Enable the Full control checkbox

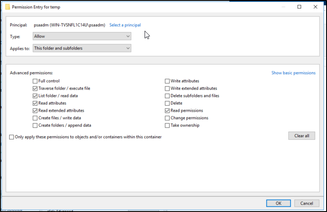pyautogui.click(x=35, y=81)
